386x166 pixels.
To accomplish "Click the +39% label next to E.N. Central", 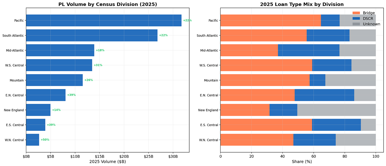I will point(71,95).
